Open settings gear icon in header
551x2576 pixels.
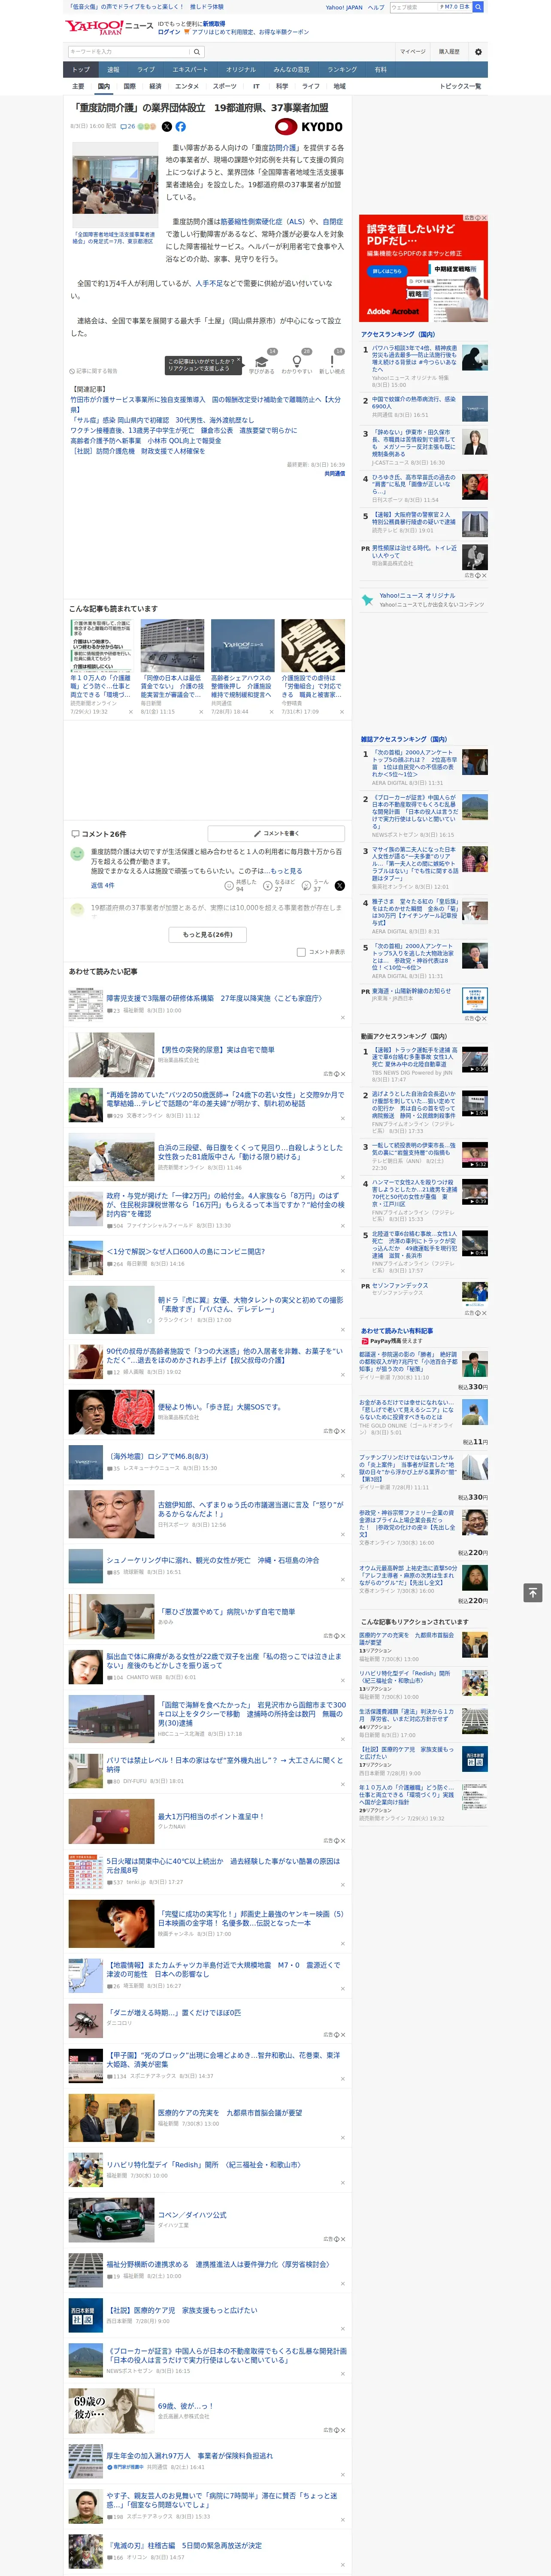coord(478,51)
